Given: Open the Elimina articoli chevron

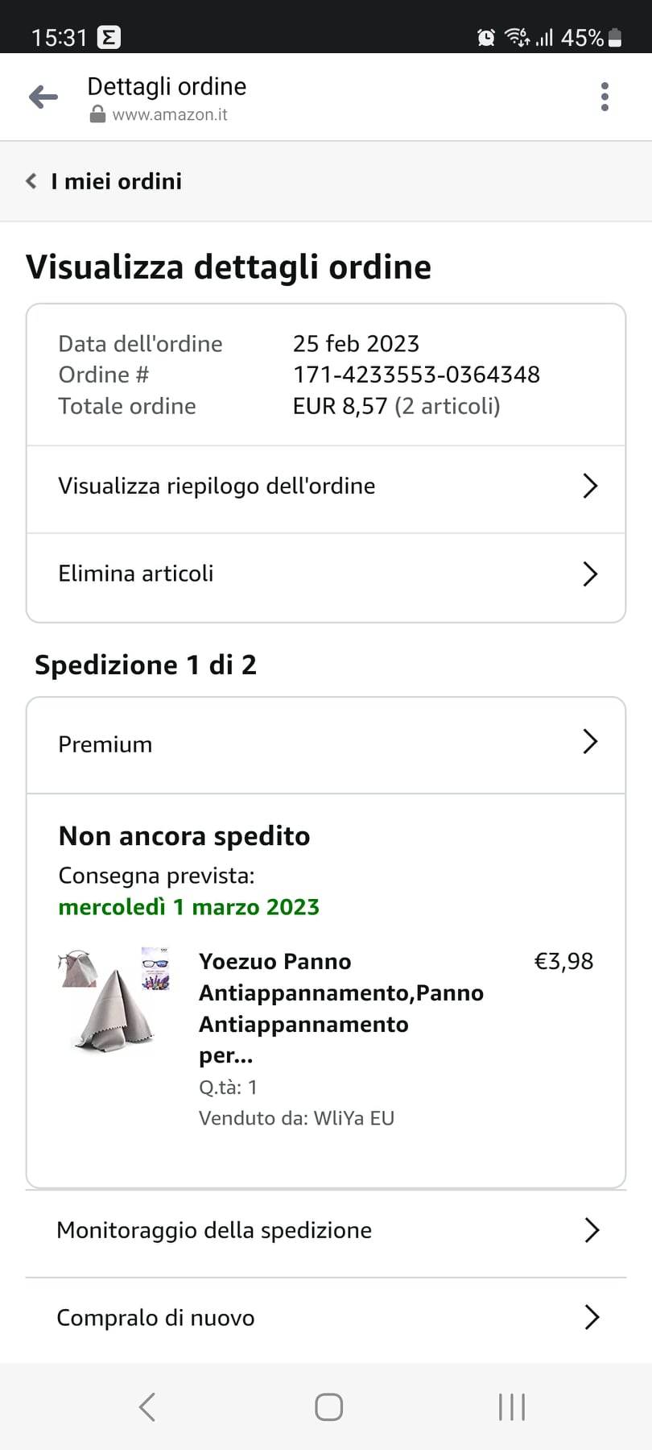Looking at the screenshot, I should [x=590, y=574].
